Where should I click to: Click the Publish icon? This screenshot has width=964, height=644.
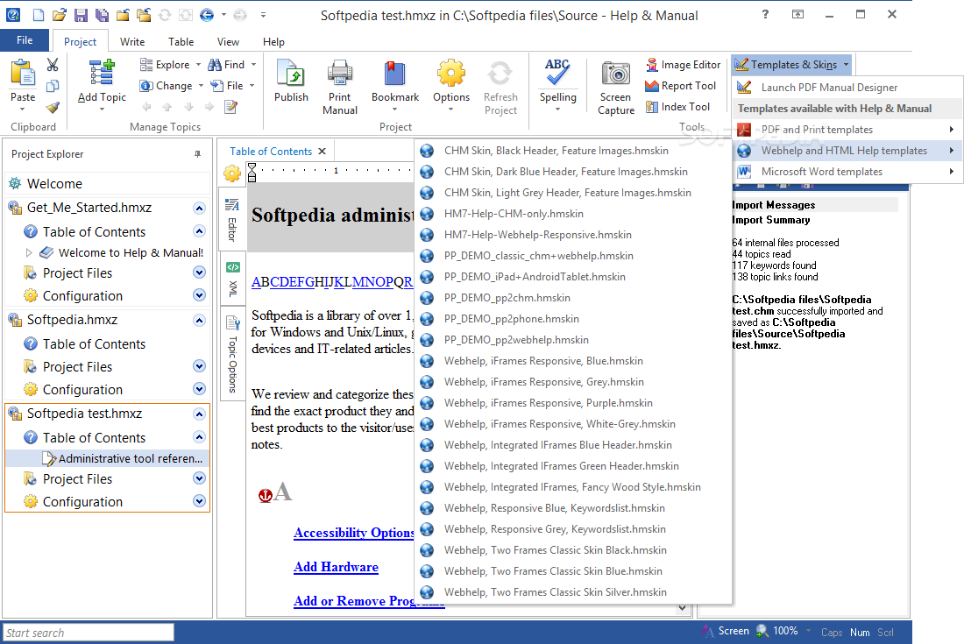click(x=291, y=73)
